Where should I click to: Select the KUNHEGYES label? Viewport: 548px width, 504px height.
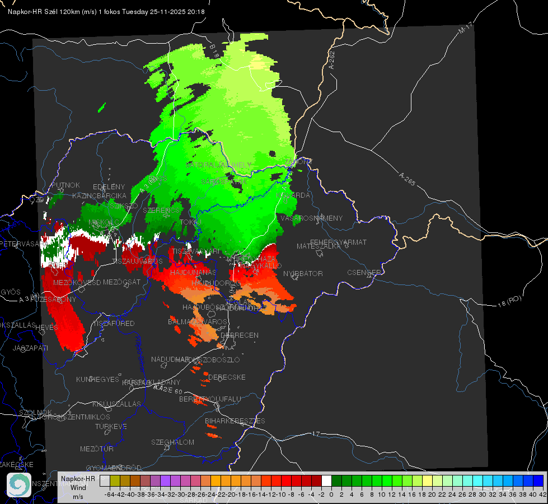point(97,380)
